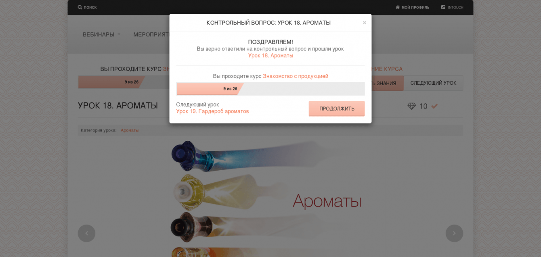The width and height of the screenshot is (541, 257).
Task: Open the Урок 18. Ароматы link in dialog
Action: click(270, 56)
